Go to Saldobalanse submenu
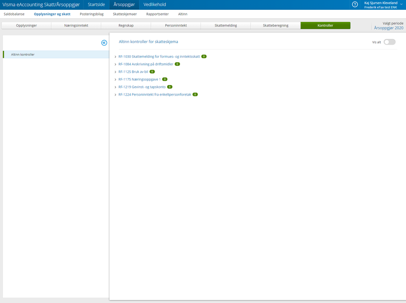The image size is (406, 303). click(14, 14)
